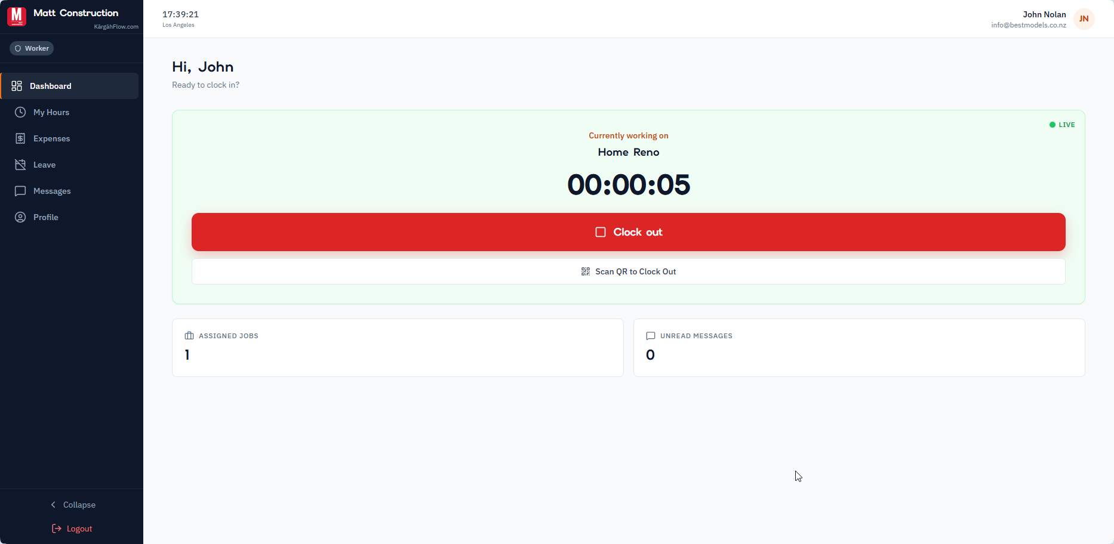This screenshot has height=544, width=1114.
Task: Click the Los Angeles timezone label
Action: (178, 25)
